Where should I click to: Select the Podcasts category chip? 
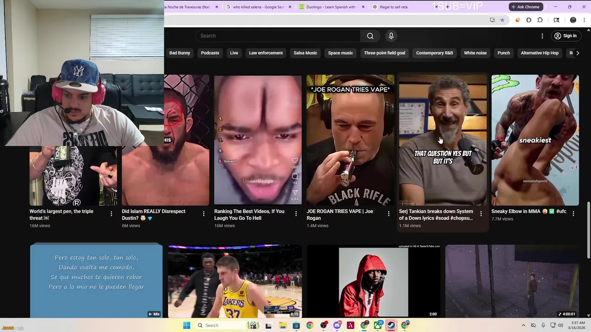click(x=210, y=53)
